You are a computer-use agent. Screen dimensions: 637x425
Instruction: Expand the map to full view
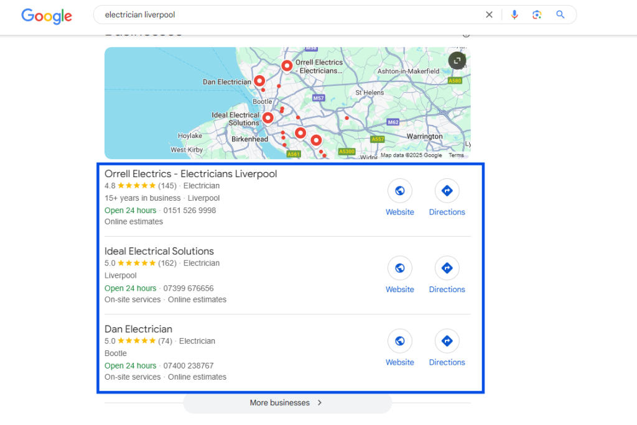(x=457, y=60)
